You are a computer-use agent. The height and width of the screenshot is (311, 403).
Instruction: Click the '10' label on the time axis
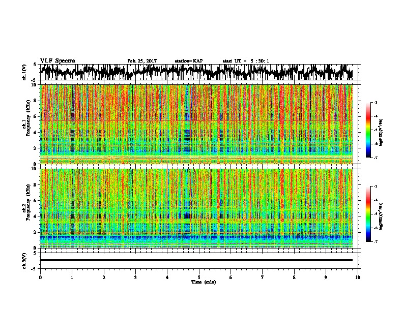coord(358,277)
